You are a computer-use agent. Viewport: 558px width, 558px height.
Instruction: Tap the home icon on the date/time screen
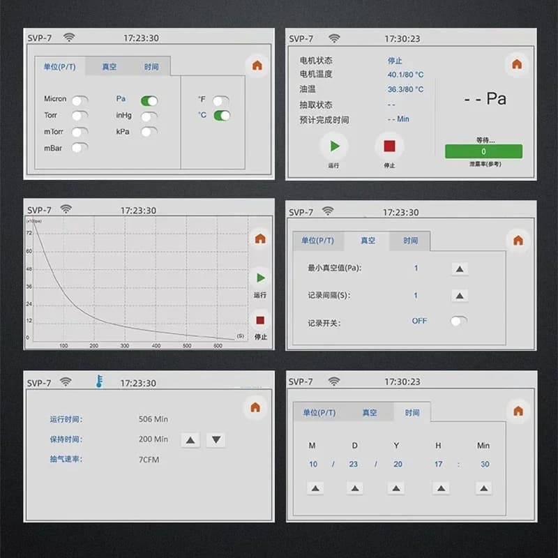click(x=518, y=411)
